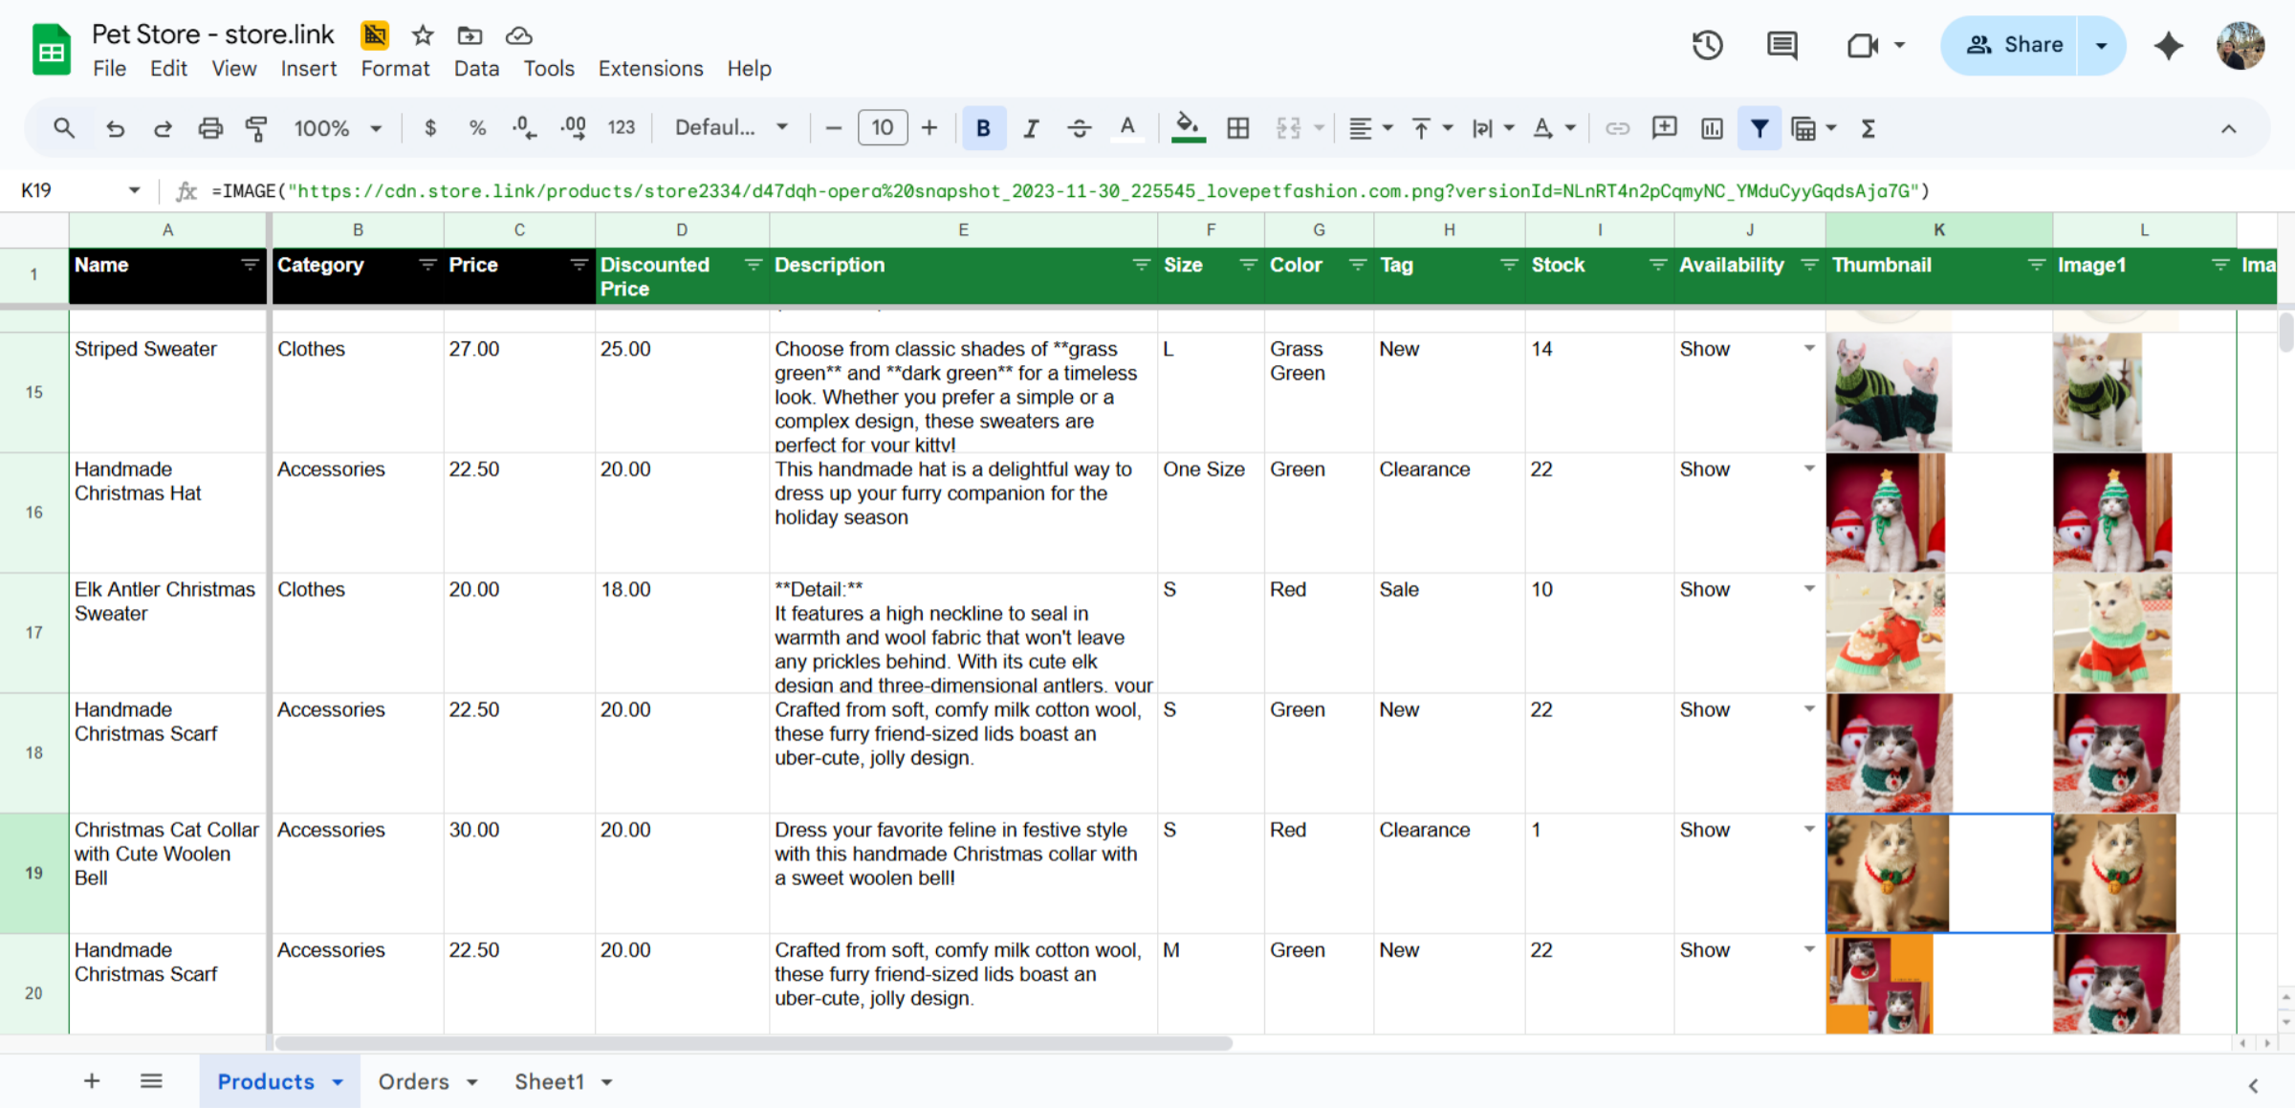Viewport: 2295px width, 1108px height.
Task: Click the borders icon in toolbar
Action: 1238,128
